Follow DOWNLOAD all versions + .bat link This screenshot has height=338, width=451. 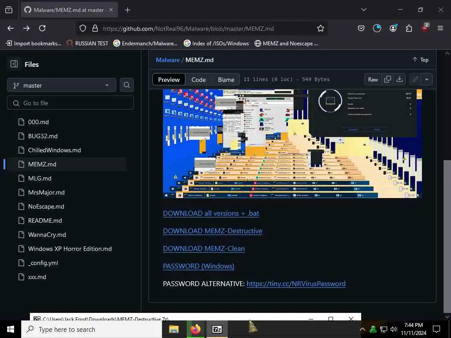(211, 213)
